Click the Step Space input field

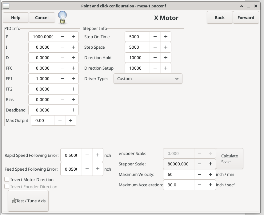137,47
